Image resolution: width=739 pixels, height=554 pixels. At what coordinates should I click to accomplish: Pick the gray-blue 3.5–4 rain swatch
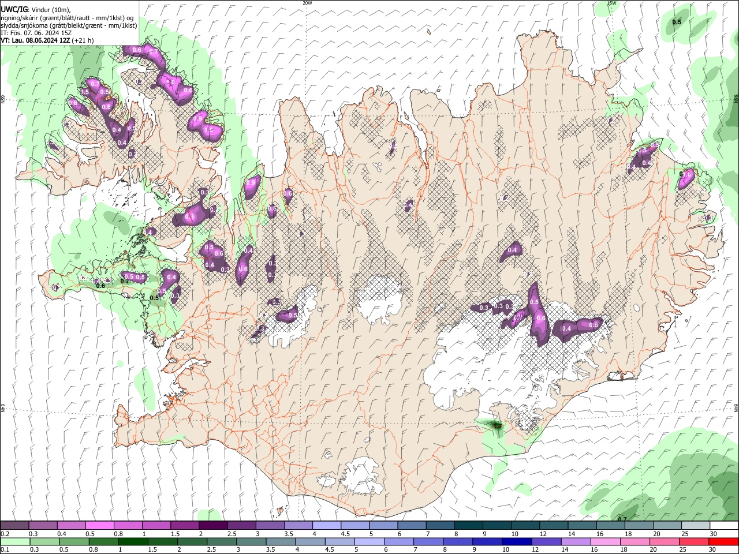pos(281,541)
